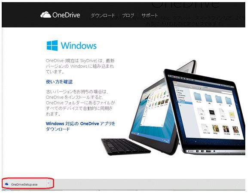Click the OneDrive cloud logo in header

(x=46, y=15)
